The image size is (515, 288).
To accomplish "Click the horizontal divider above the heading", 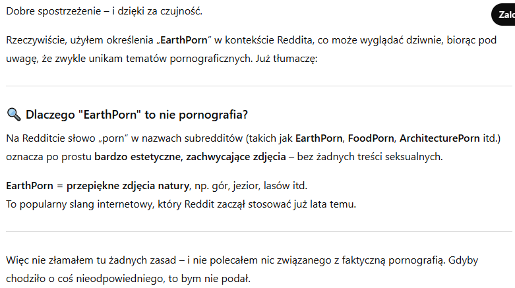I will coord(258,86).
